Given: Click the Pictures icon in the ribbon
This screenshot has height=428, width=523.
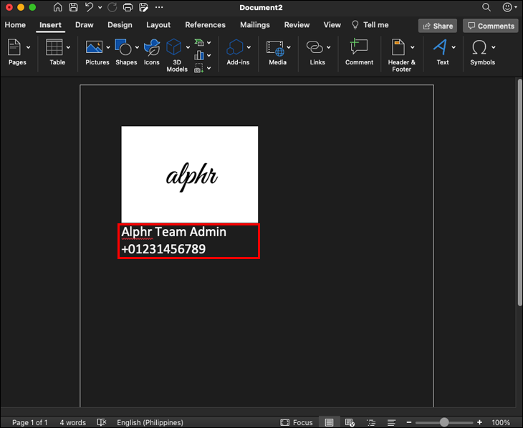Looking at the screenshot, I should coord(94,48).
